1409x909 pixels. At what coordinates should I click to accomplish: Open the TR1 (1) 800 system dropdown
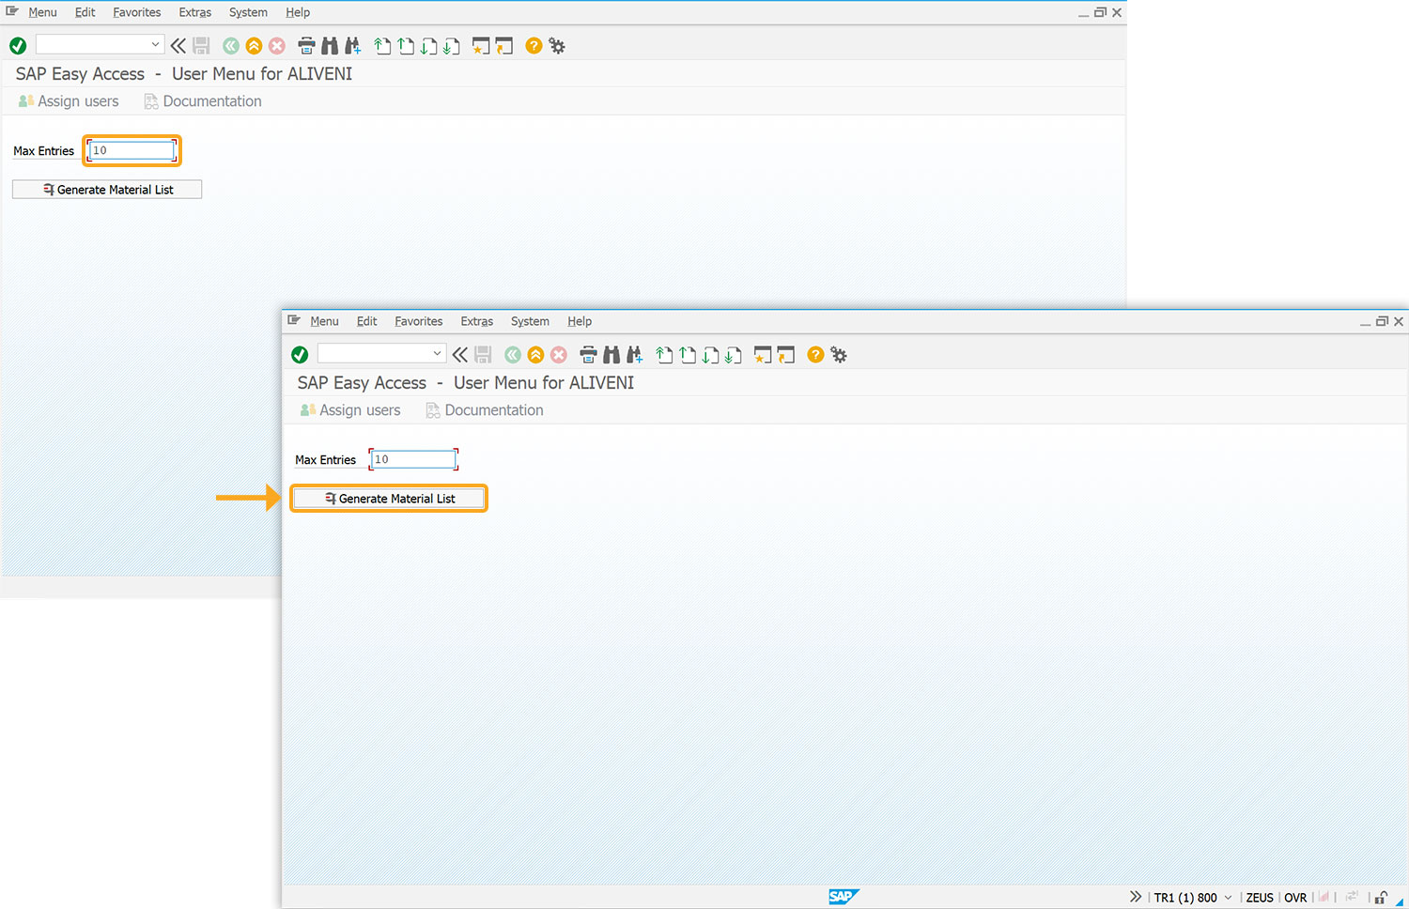1228,898
